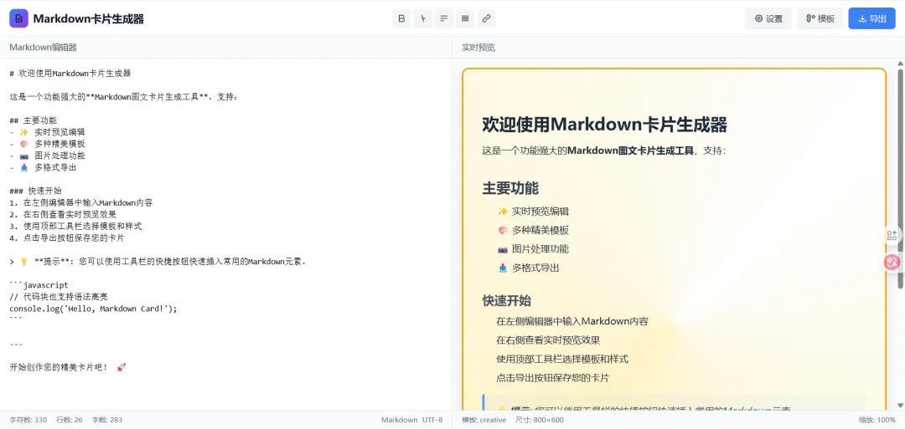Click the 'UTF-8' encoding status label
The width and height of the screenshot is (905, 429).
pos(432,420)
